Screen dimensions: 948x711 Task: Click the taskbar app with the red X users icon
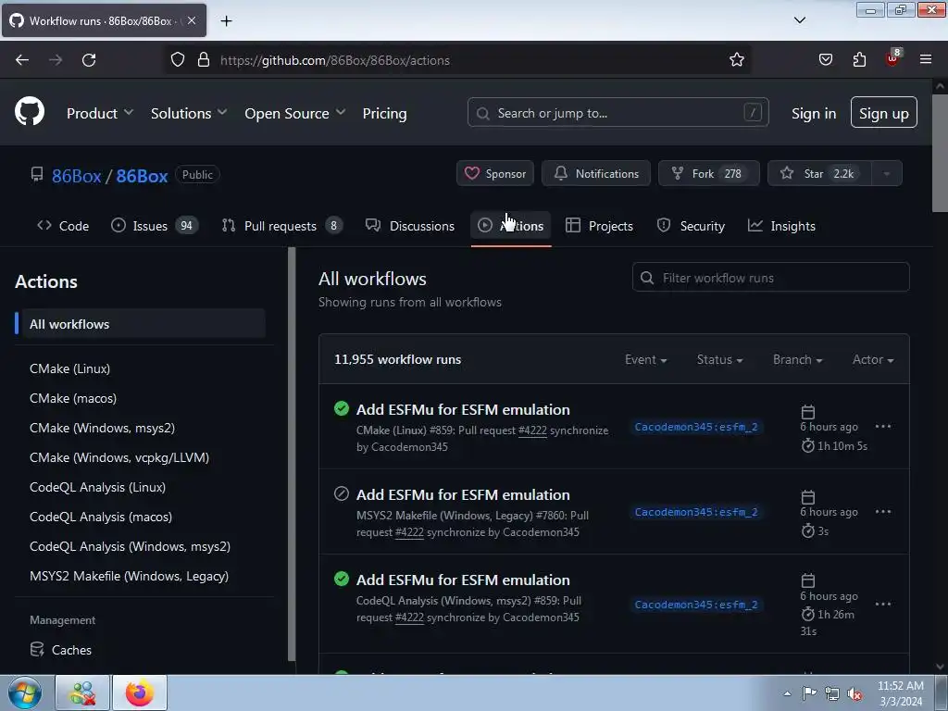82,692
